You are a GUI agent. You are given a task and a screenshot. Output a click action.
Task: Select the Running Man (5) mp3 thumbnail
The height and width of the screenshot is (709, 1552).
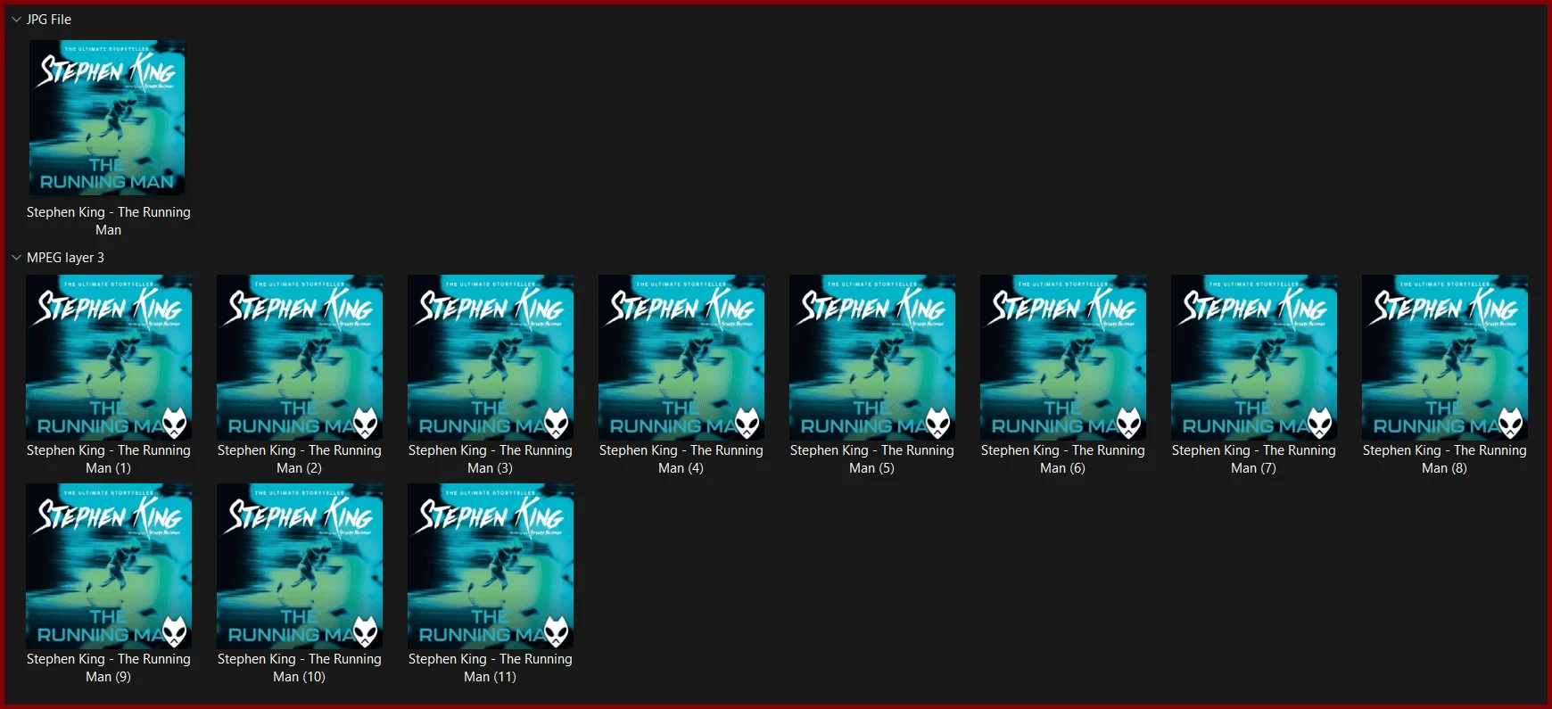[x=872, y=358]
